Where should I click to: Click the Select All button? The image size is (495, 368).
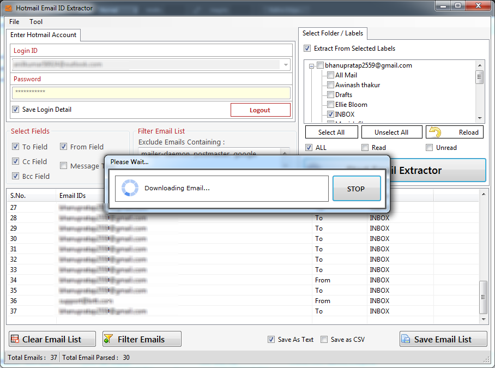click(331, 132)
